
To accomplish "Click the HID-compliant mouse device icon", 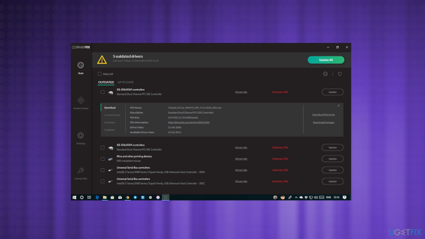I will click(111, 159).
